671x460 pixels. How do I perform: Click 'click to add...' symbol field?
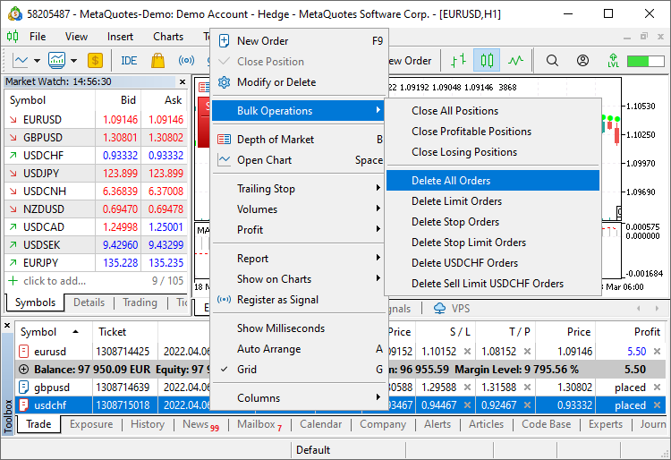pos(55,281)
